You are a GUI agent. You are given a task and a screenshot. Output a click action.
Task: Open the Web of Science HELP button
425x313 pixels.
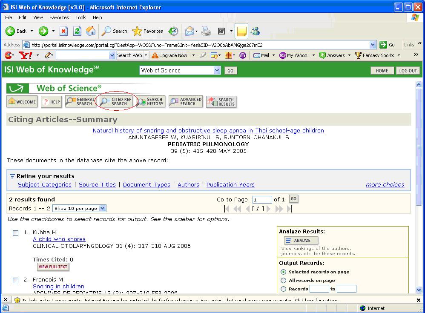52,102
